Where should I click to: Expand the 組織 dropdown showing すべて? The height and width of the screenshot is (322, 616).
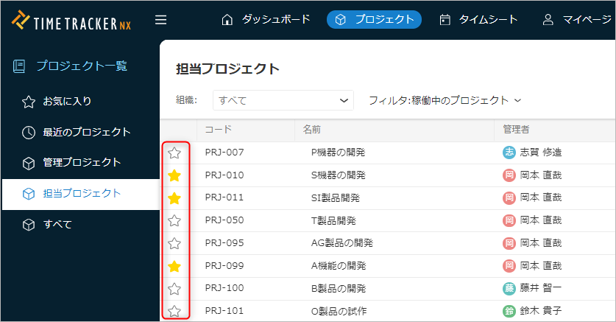pos(283,100)
